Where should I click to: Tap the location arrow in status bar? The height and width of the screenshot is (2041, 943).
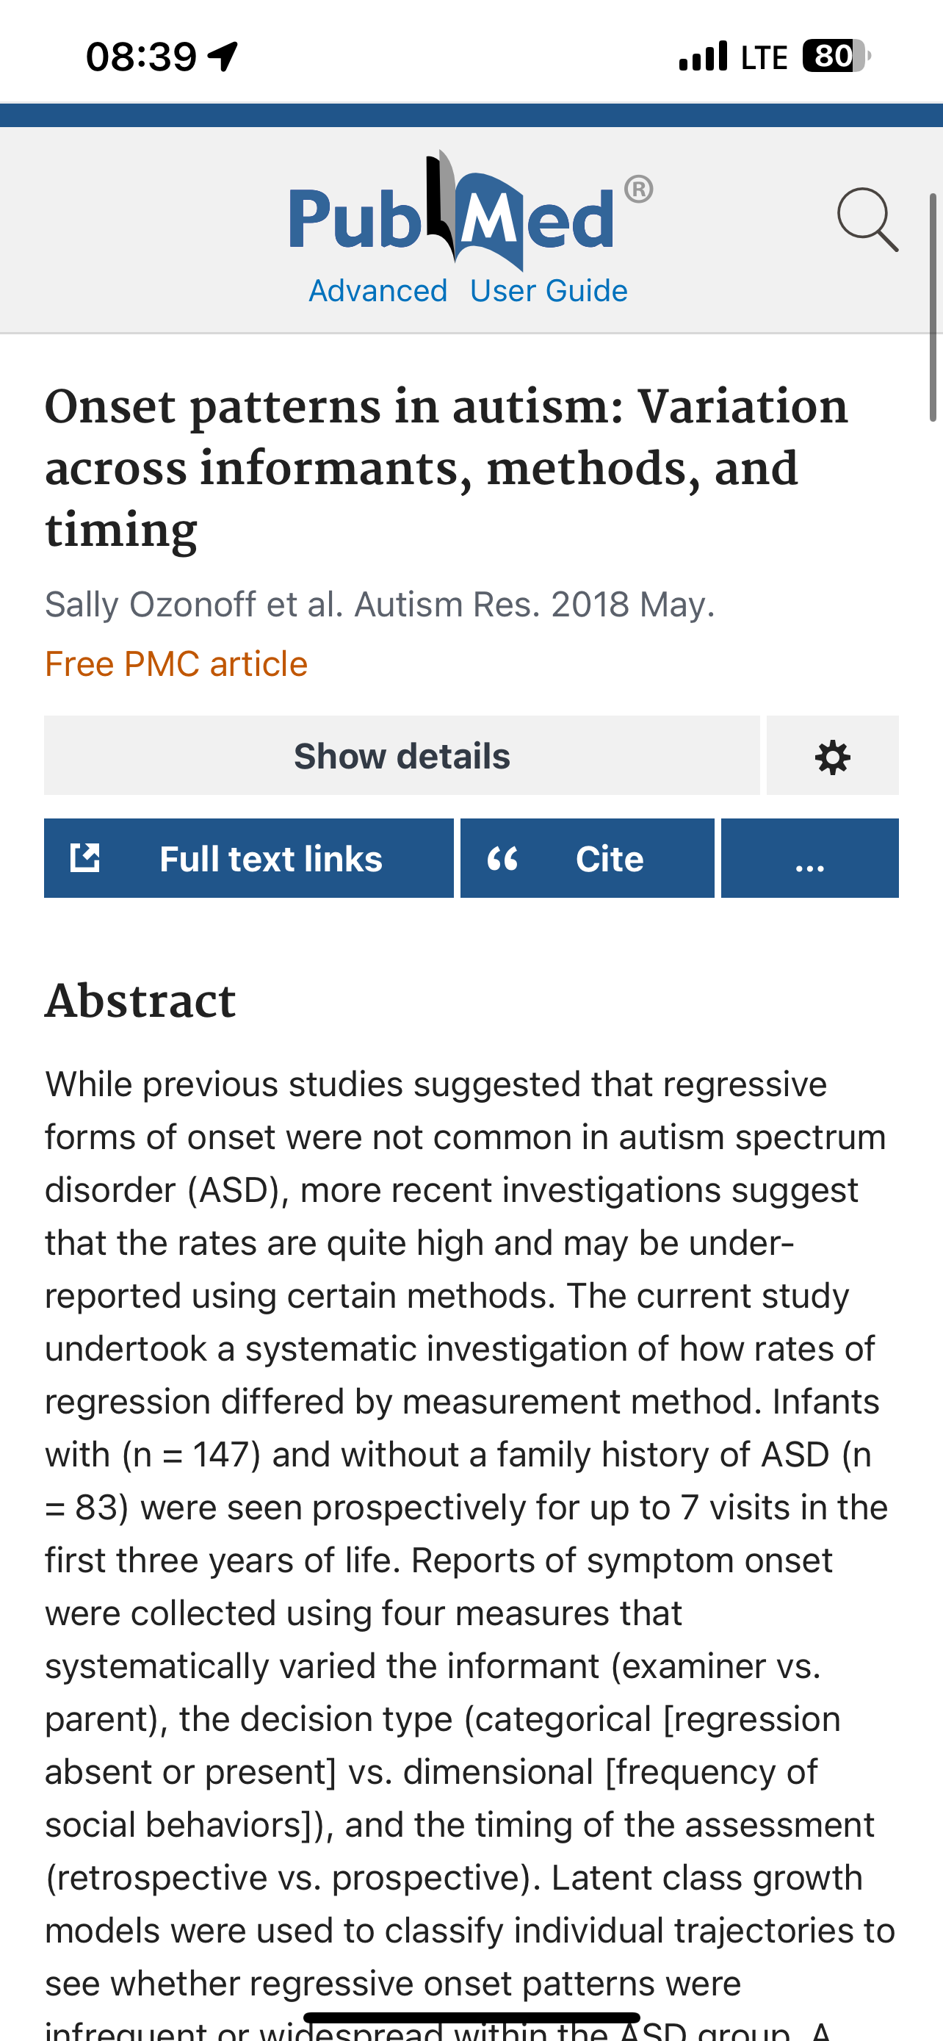coord(223,57)
